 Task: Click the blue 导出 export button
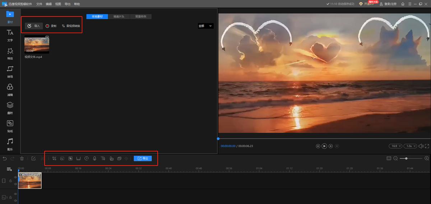143,158
